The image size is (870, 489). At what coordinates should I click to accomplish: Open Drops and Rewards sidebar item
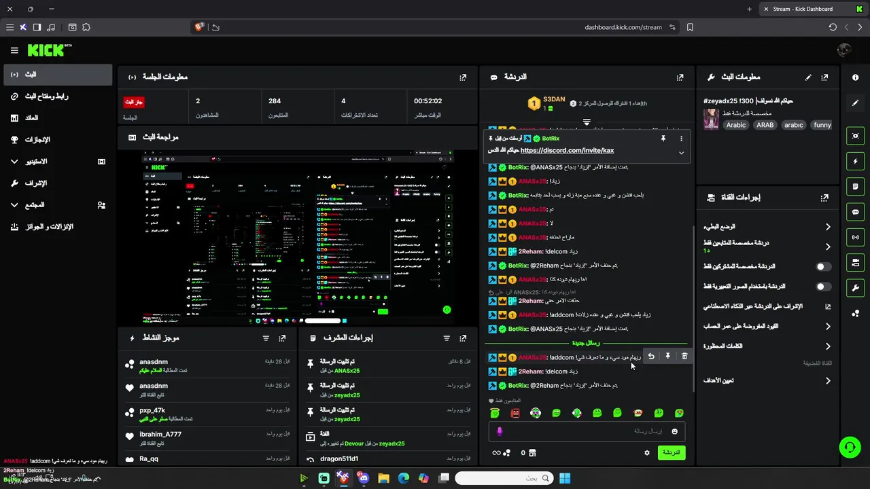point(58,227)
